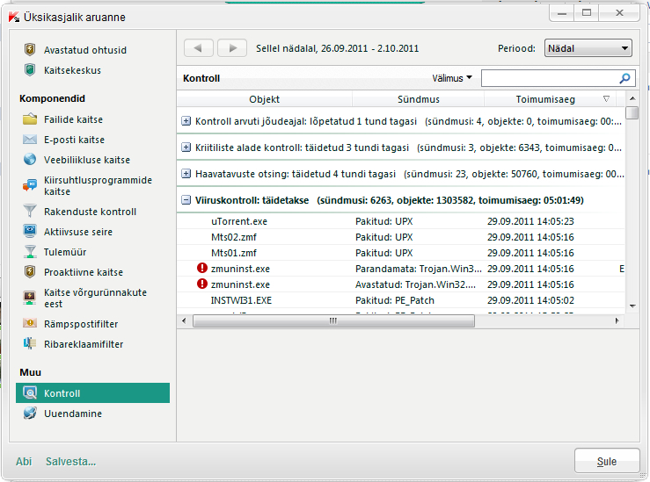
Task: Open Uuendamine update icon
Action: 30,414
